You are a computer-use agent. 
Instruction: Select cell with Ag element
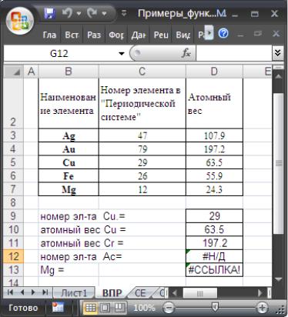click(69, 135)
